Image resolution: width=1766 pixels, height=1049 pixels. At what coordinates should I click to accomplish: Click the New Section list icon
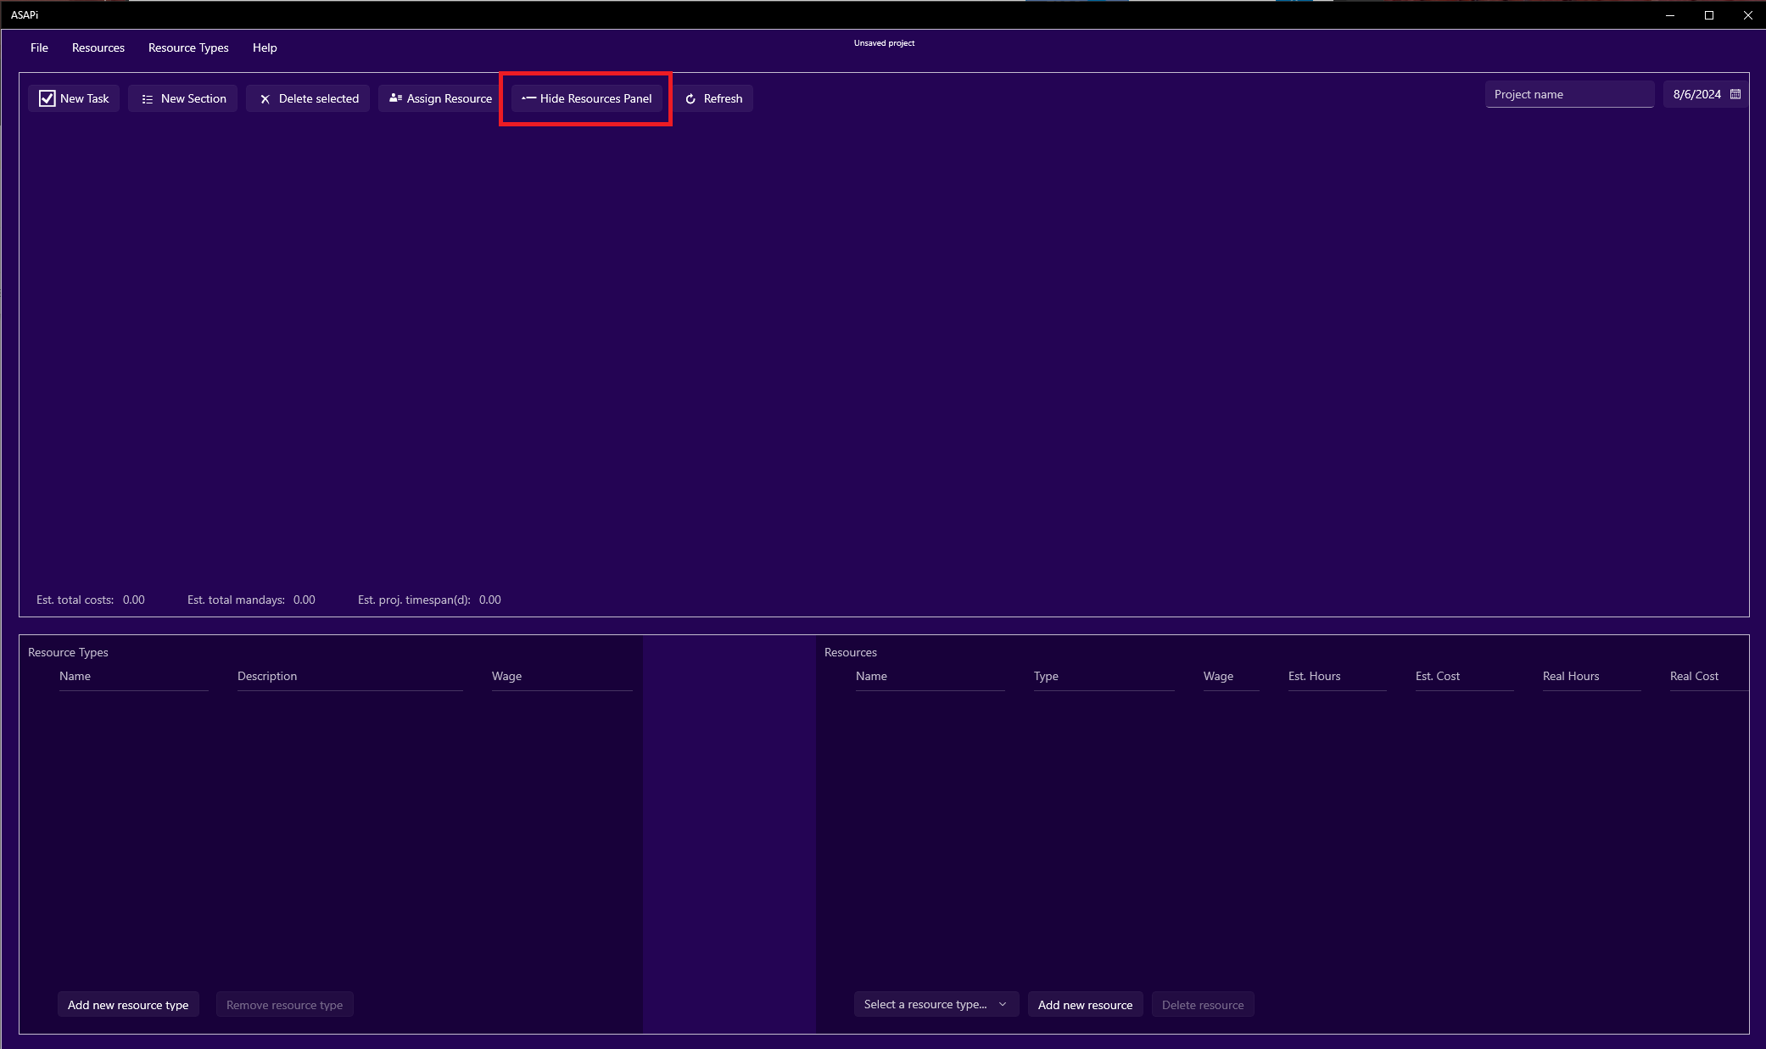(x=146, y=98)
